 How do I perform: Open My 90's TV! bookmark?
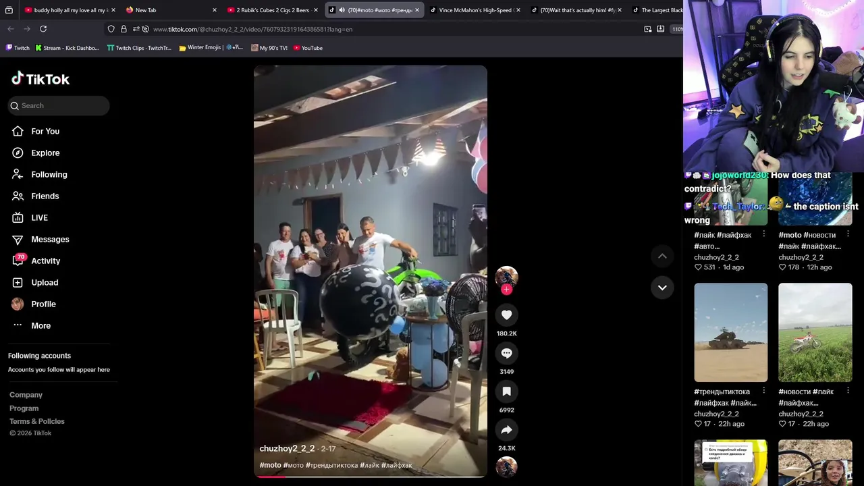point(269,48)
